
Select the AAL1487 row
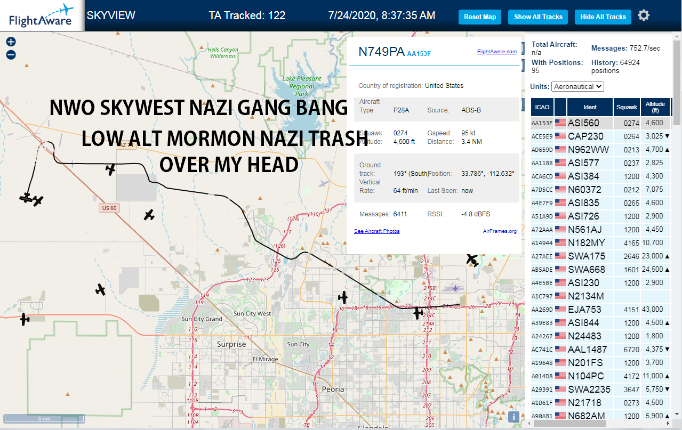(x=601, y=350)
